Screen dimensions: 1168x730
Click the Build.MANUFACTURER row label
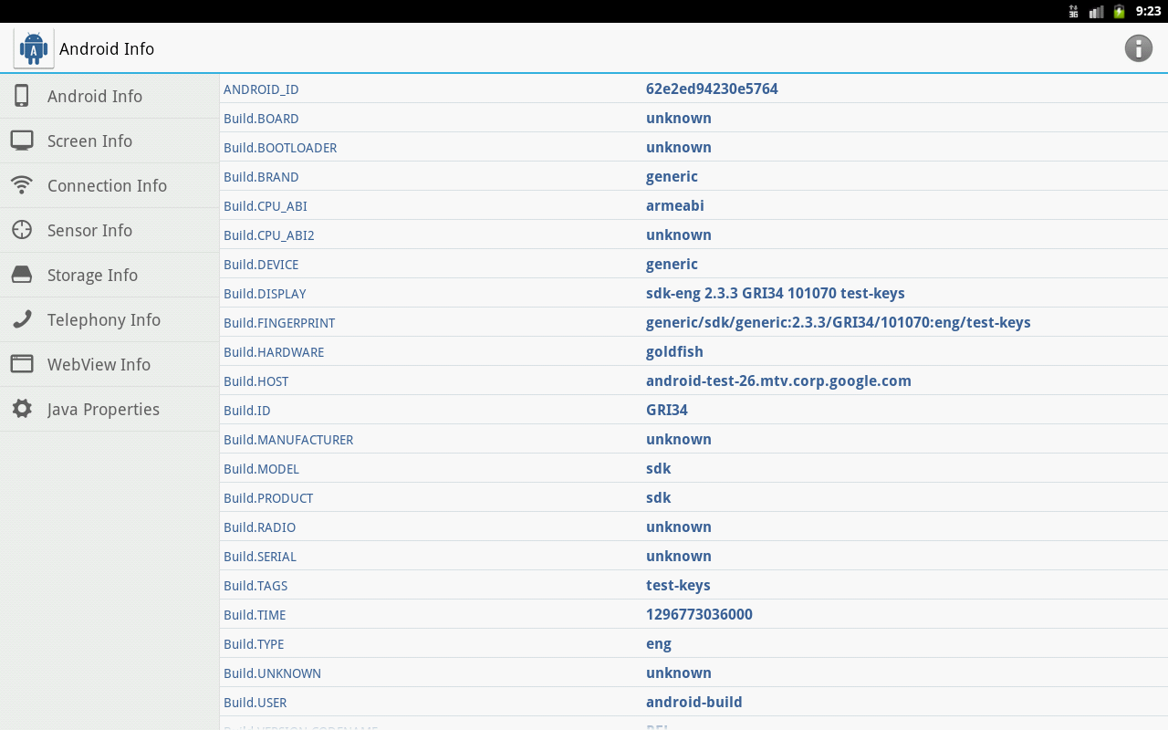pyautogui.click(x=288, y=440)
